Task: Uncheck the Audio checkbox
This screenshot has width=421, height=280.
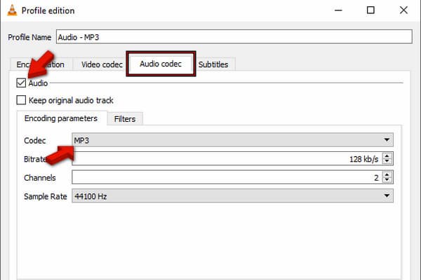Action: coord(21,83)
